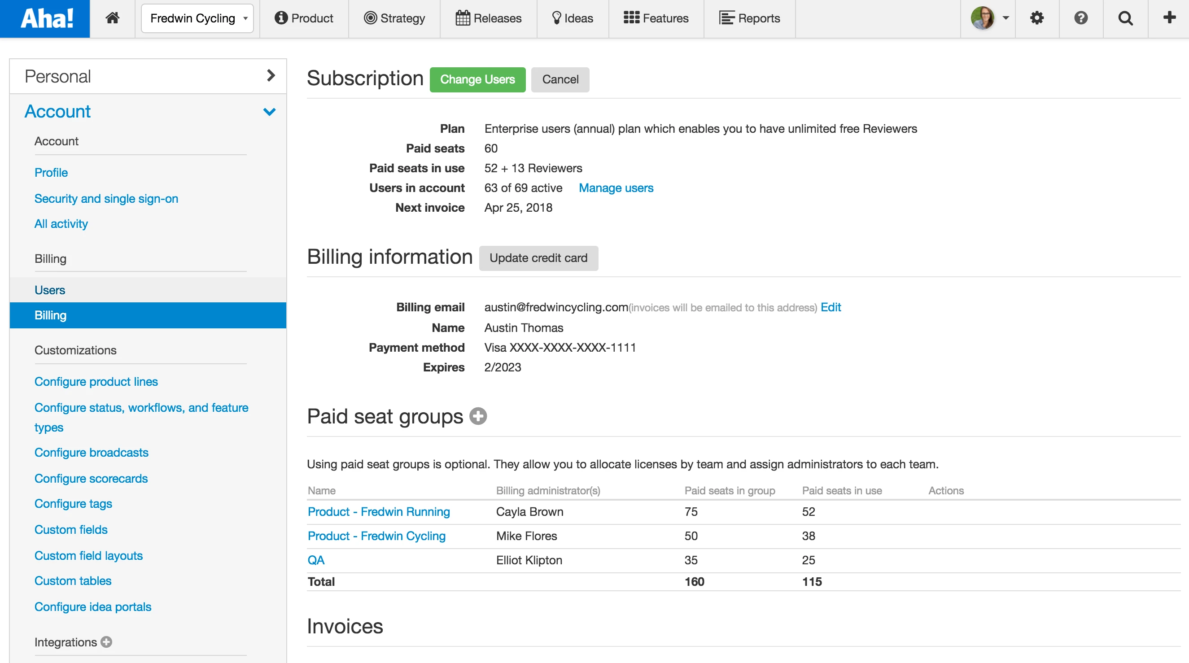Open the Releases menu

coord(488,18)
